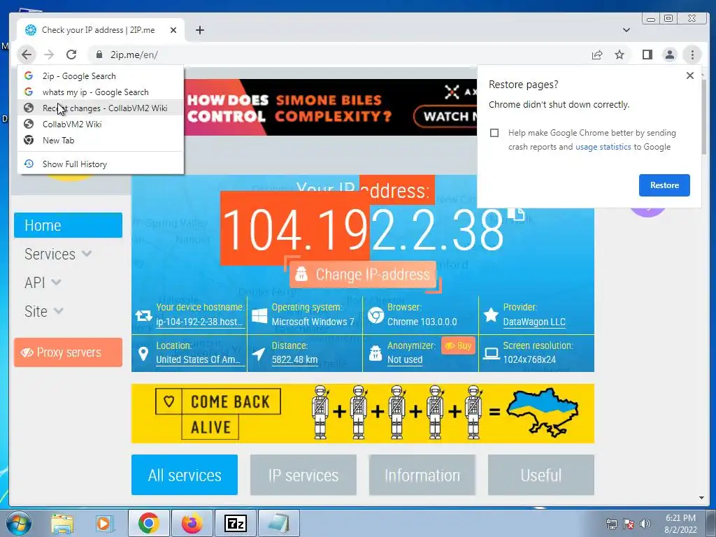Click the Chrome browser info icon
This screenshot has height=537, width=716.
(x=375, y=315)
